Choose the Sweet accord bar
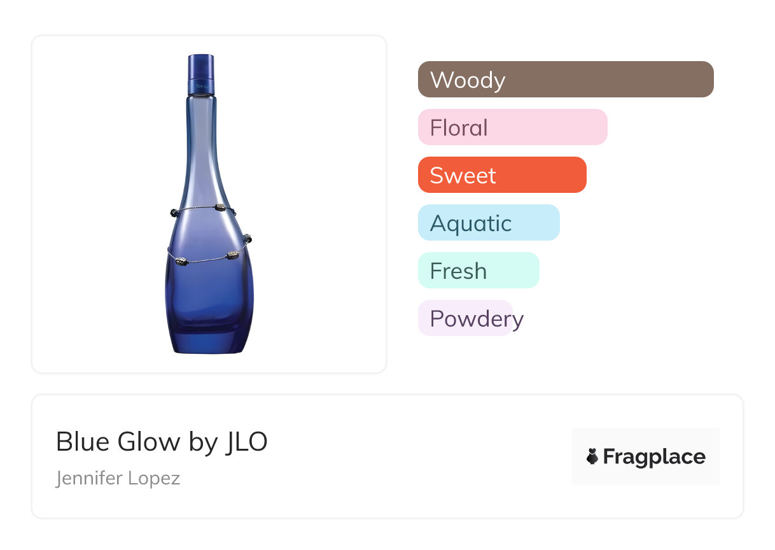This screenshot has height=550, width=775. 502,175
